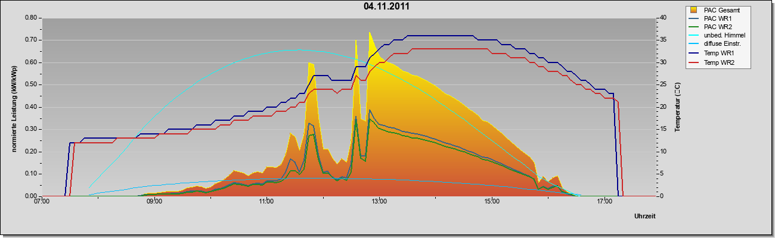The image size is (775, 238).
Task: Click the 07:00 time axis label
Action: [x=42, y=202]
